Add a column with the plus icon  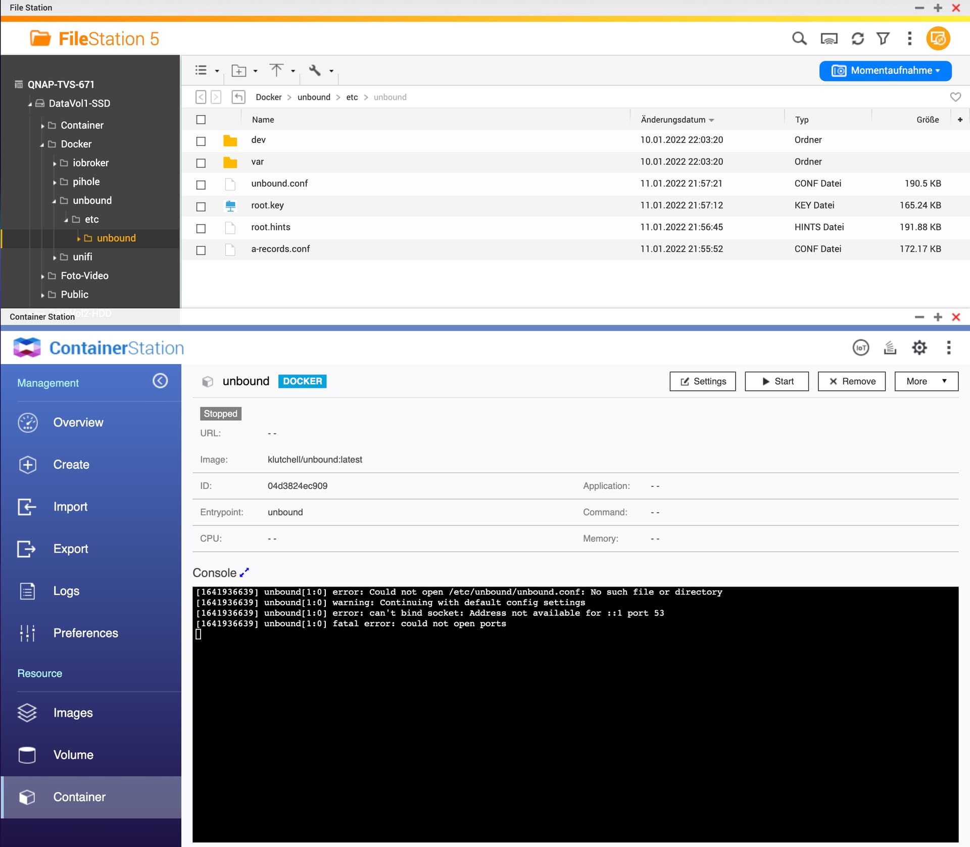click(960, 120)
